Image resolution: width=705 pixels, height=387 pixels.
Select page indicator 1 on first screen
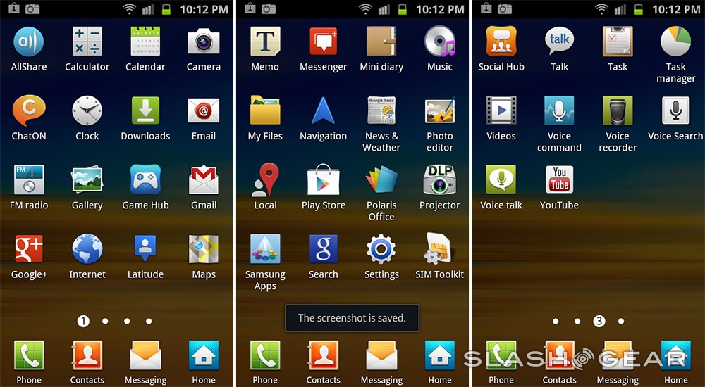point(83,321)
